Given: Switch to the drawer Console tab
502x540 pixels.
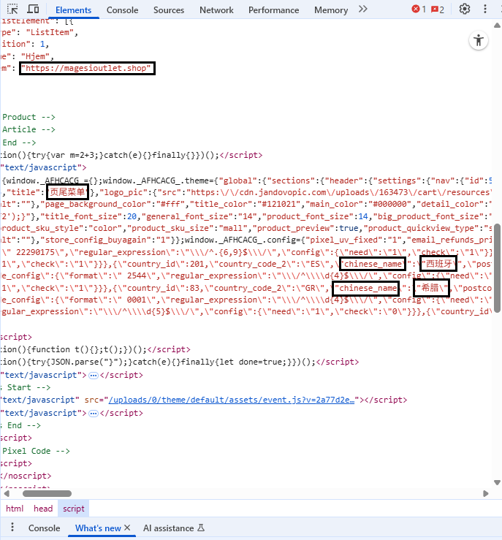Looking at the screenshot, I should pos(44,528).
